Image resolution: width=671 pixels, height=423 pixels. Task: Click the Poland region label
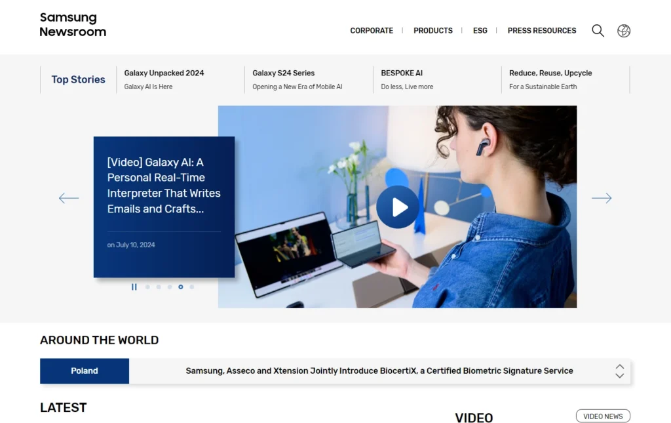click(x=85, y=371)
